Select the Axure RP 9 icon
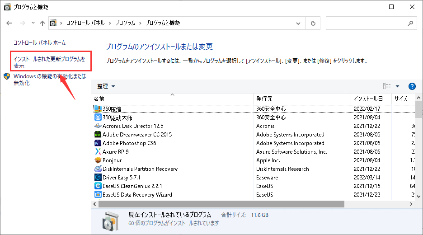The image size is (423, 235). click(x=98, y=152)
